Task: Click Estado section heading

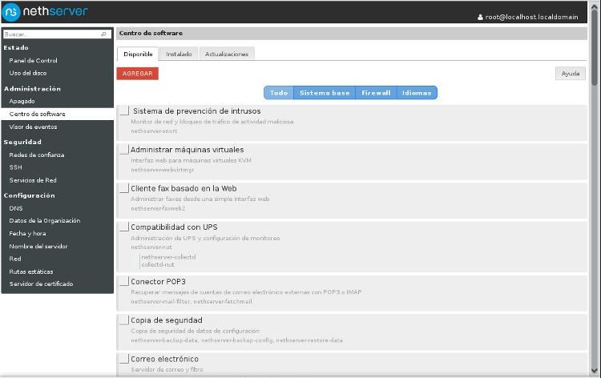Action: pos(16,47)
